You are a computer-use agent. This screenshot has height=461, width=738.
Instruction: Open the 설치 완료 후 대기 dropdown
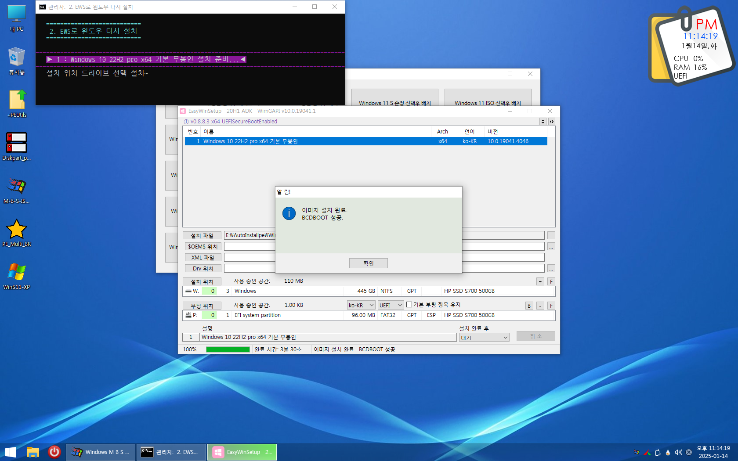pyautogui.click(x=484, y=337)
